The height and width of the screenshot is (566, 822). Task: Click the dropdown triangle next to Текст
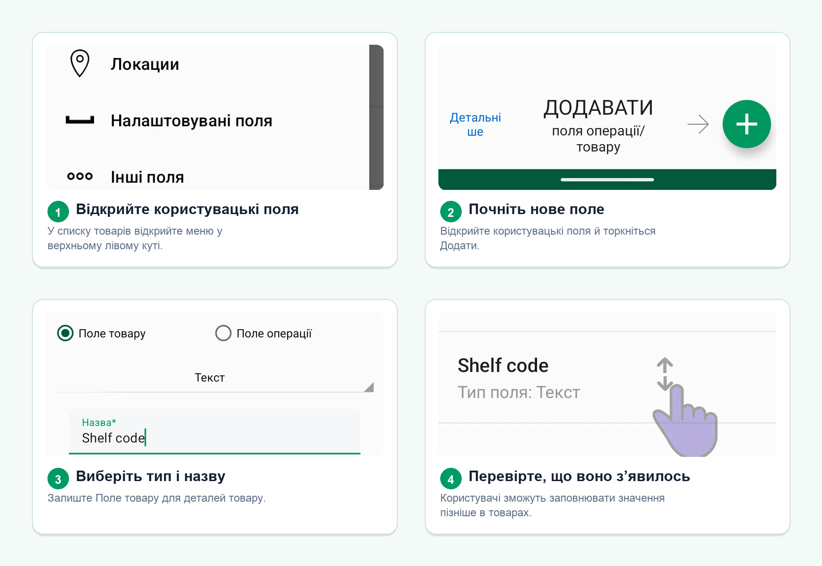tap(369, 387)
